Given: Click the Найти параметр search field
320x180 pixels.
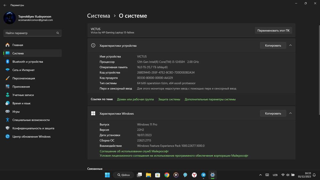Looking at the screenshot, I should 32,33.
